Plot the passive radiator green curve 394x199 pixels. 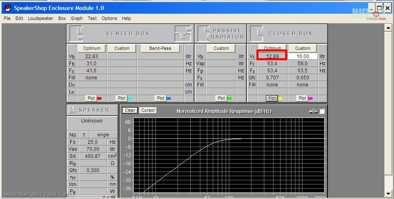pyautogui.click(x=224, y=98)
